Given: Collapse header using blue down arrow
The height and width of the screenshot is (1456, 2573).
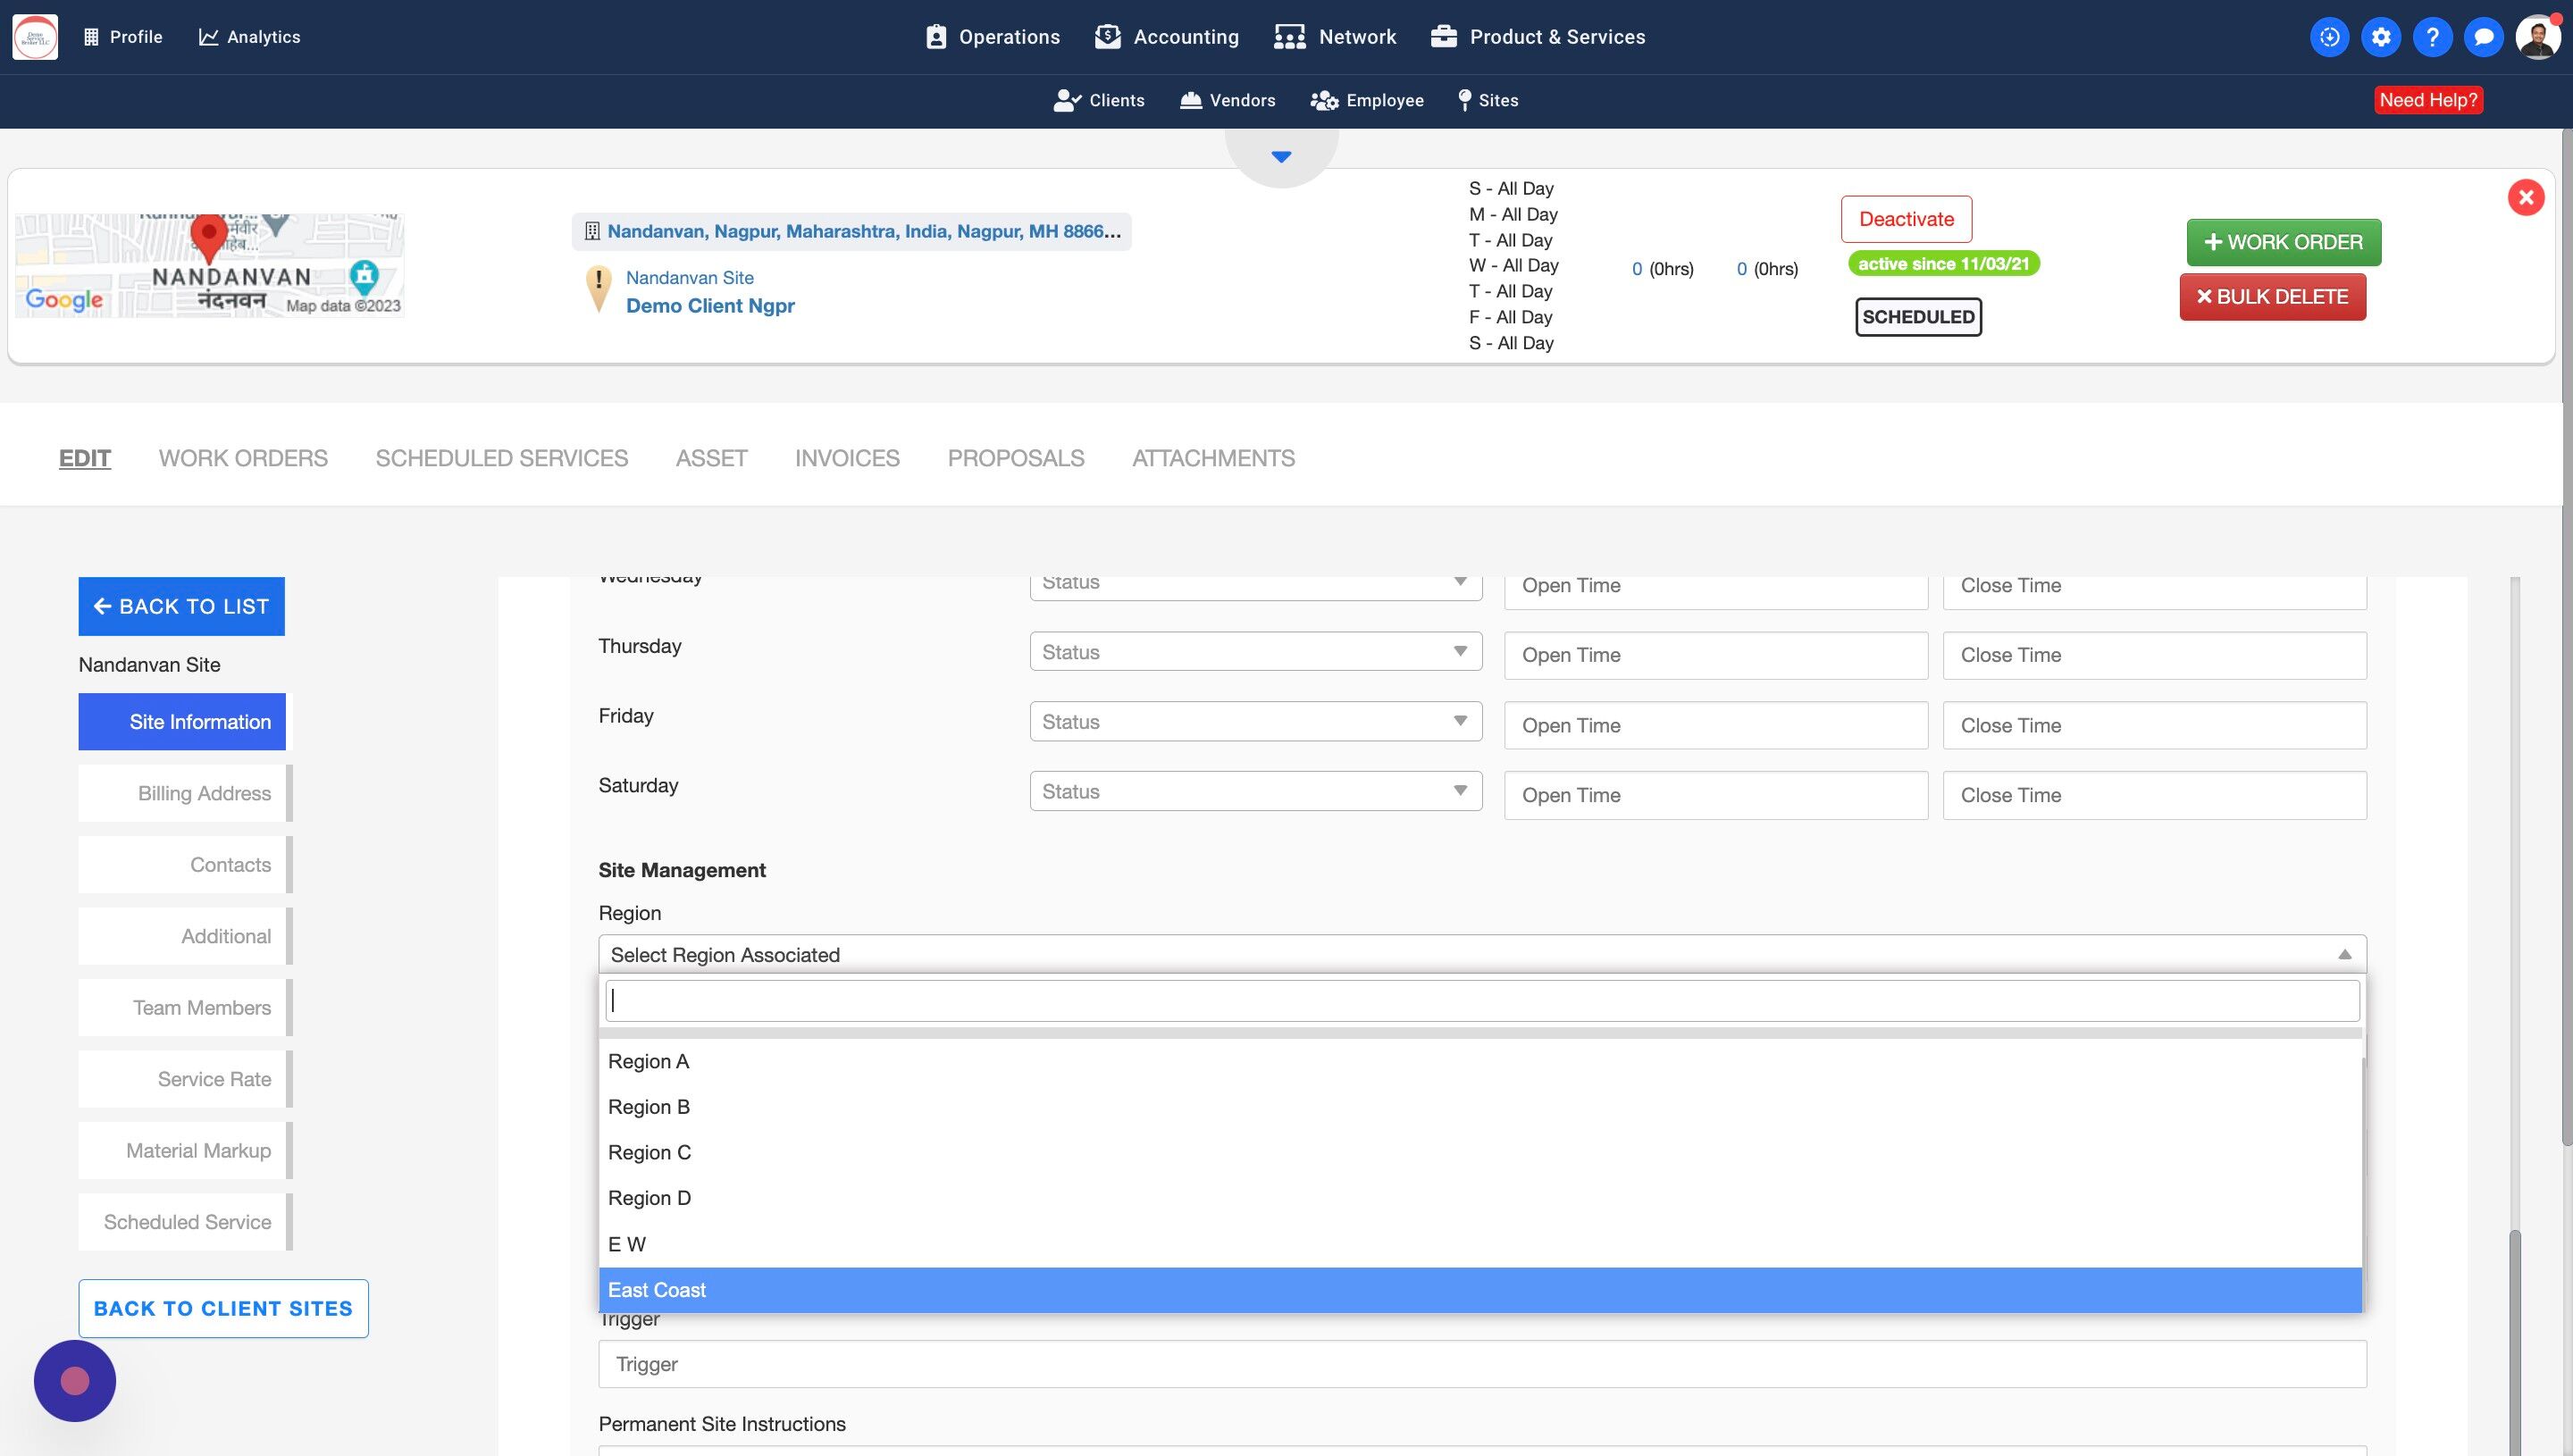Looking at the screenshot, I should [1281, 157].
